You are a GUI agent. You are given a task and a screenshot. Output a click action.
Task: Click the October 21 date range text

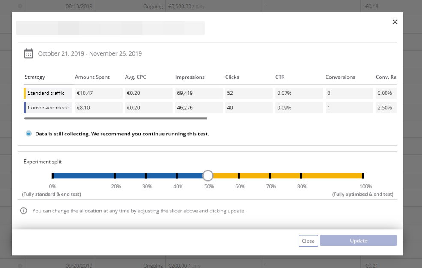[x=90, y=53]
